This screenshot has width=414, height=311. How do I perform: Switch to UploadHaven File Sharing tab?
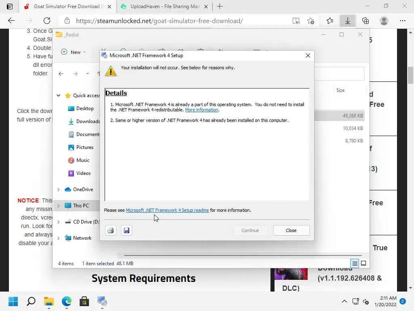(165, 6)
